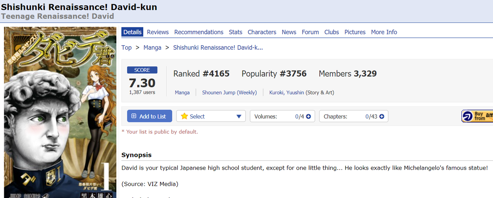Click the blue SCORE label

142,70
